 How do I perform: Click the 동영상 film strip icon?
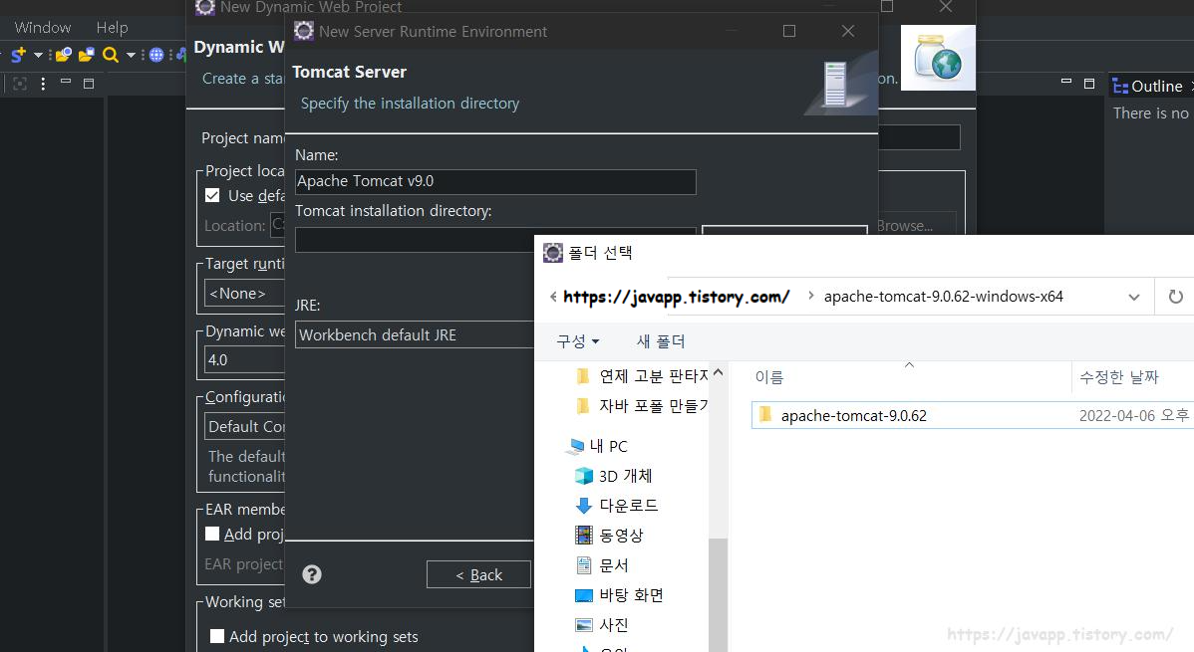click(x=584, y=535)
